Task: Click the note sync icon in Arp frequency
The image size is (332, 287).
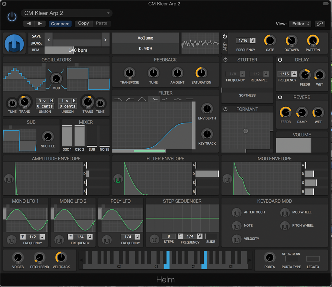Action: (253, 40)
